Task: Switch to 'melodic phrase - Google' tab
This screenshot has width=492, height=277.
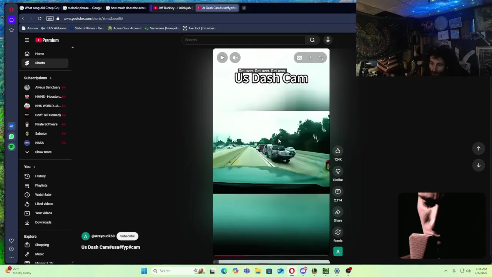Action: point(83,8)
